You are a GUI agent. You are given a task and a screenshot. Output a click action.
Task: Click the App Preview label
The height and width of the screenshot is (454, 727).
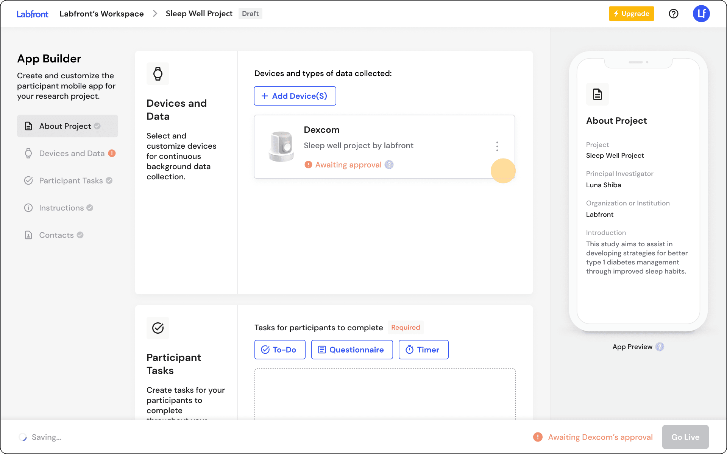click(x=632, y=347)
